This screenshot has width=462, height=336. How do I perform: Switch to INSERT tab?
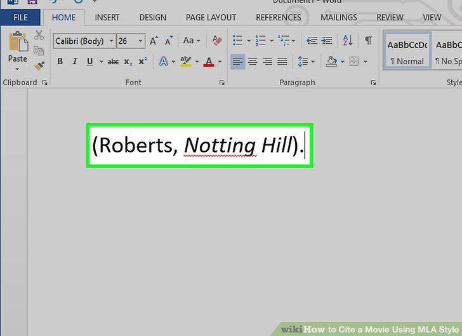(x=107, y=17)
